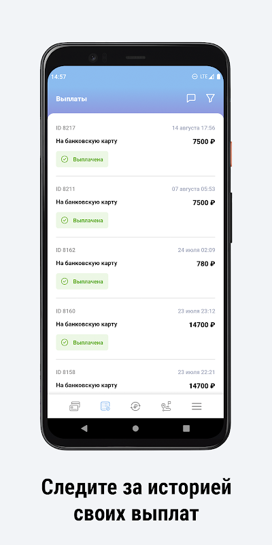Viewport: 272px width, 545px height.
Task: Tap the Выплаты header title
Action: [71, 99]
